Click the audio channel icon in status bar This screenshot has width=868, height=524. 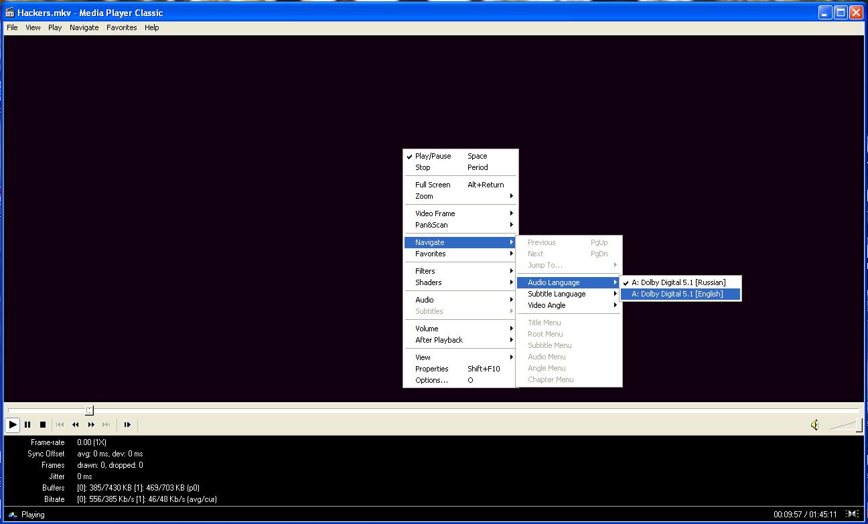click(x=852, y=514)
